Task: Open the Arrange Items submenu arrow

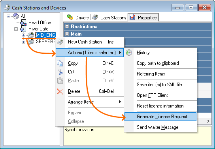Action: click(x=120, y=102)
